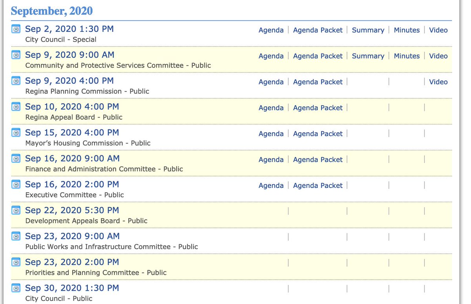
Task: Select the Regina Planning Commission calendar icon
Action: coord(16,80)
